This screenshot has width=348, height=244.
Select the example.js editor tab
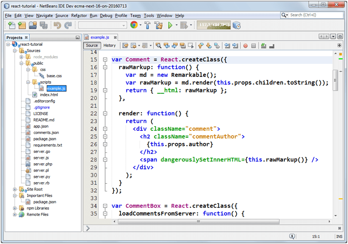pyautogui.click(x=99, y=38)
